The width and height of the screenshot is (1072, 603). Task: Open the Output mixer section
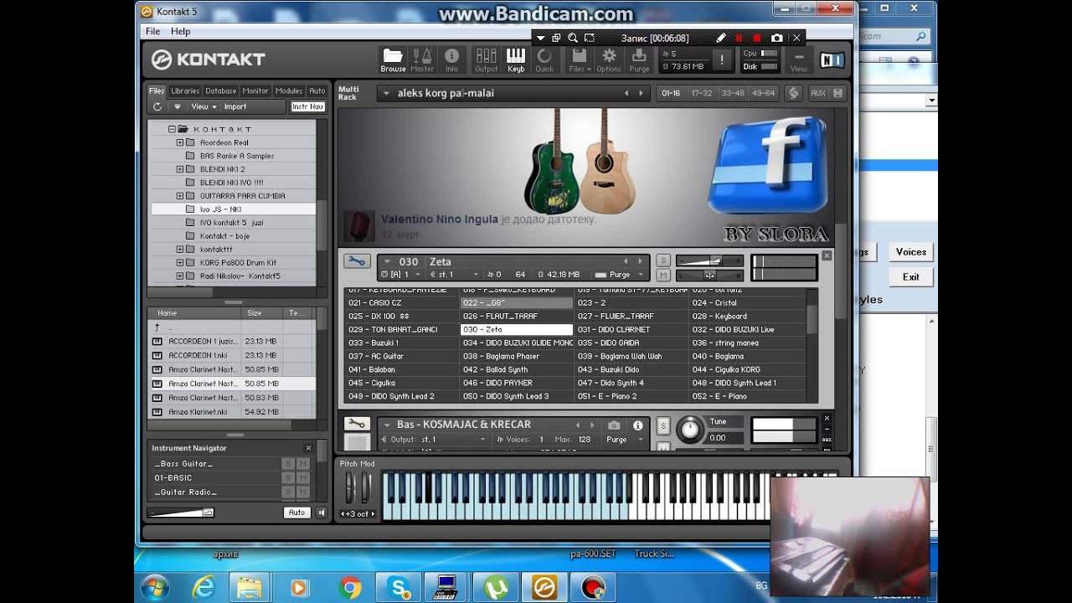coord(486,59)
